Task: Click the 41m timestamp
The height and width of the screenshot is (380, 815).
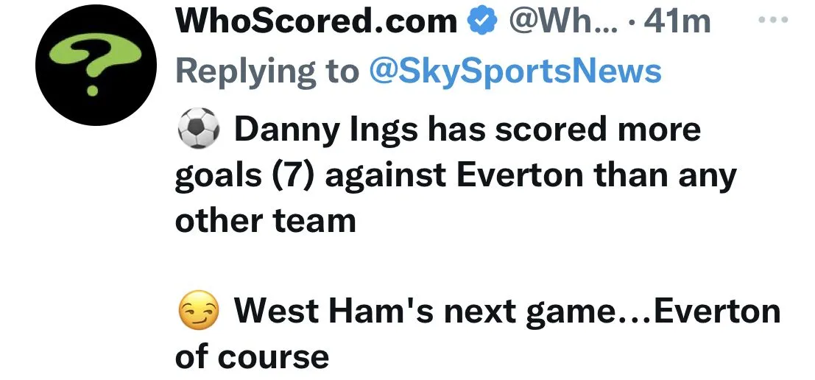Action: pyautogui.click(x=677, y=22)
